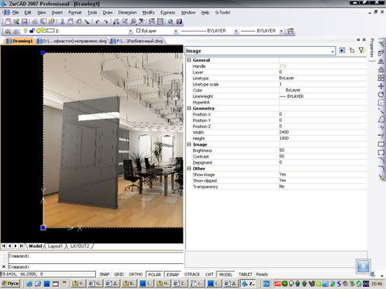The width and height of the screenshot is (386, 289).
Task: Open the Insert menu
Action: tap(57, 13)
